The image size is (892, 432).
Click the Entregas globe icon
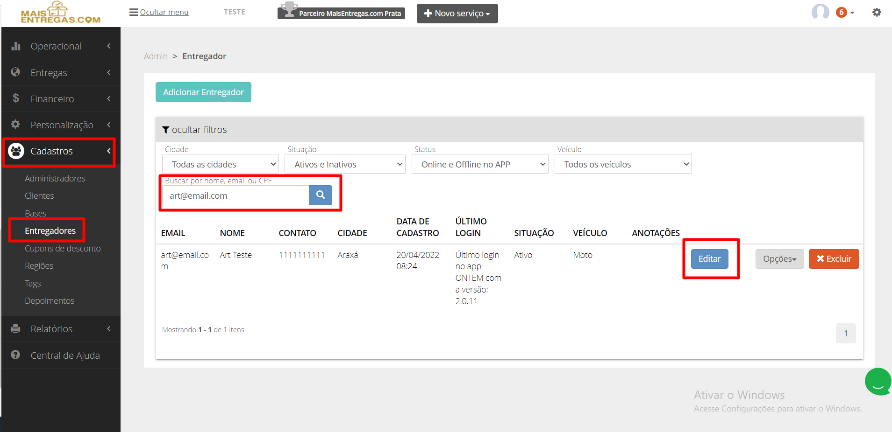(15, 72)
